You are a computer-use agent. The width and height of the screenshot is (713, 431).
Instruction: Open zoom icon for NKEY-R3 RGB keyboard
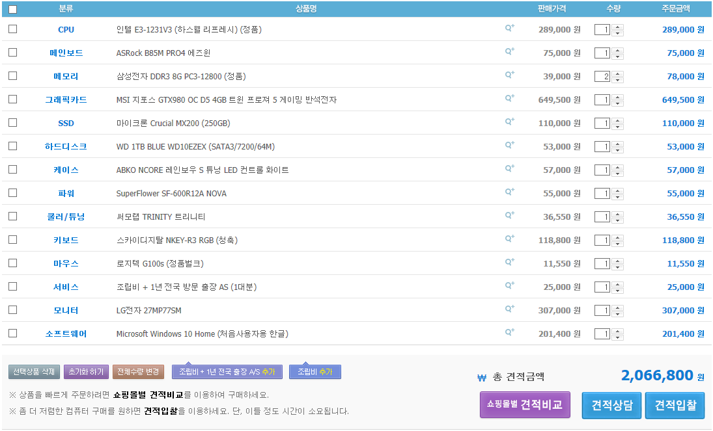tap(510, 239)
